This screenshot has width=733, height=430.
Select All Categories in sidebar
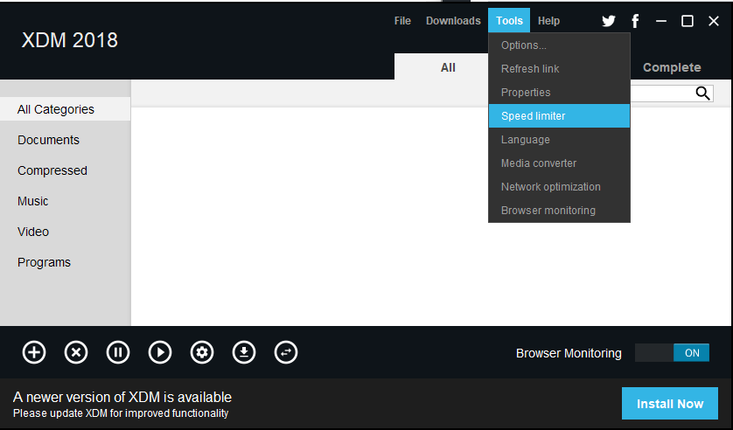point(65,109)
